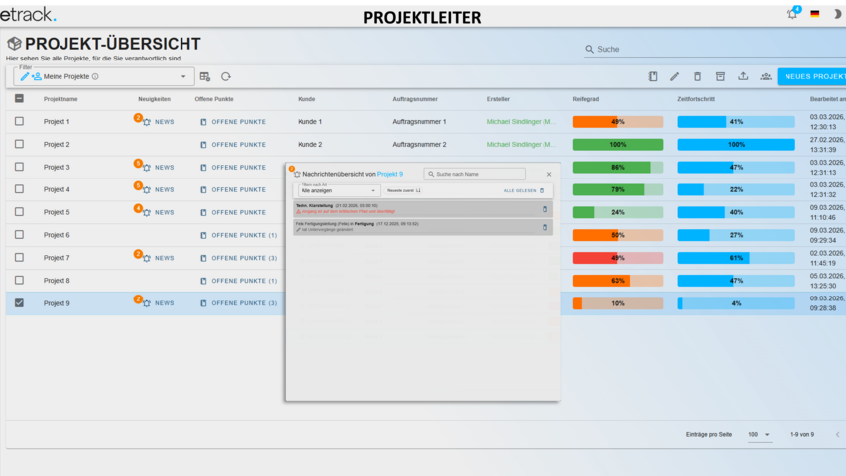The image size is (846, 476).
Task: Click the Kunde 2 cell
Action: 309,145
